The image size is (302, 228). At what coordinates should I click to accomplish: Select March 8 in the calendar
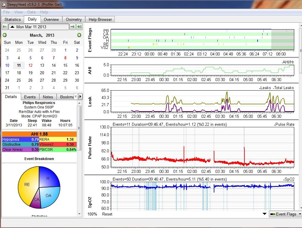pyautogui.click(x=65, y=58)
